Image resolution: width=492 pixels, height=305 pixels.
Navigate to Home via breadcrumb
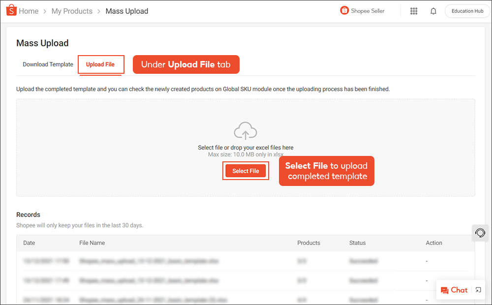pos(29,11)
